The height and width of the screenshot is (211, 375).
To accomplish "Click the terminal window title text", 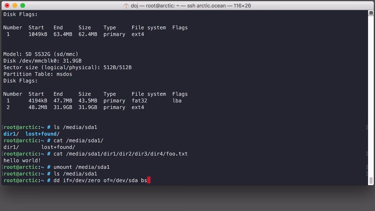I will (191, 6).
